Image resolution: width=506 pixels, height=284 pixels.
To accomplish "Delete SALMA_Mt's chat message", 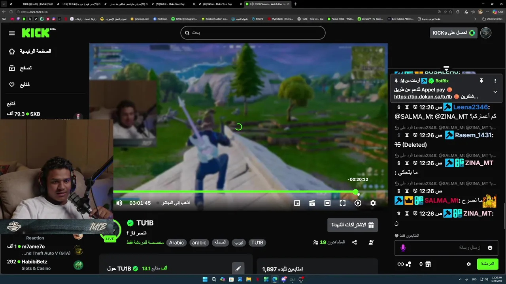I will (398, 191).
